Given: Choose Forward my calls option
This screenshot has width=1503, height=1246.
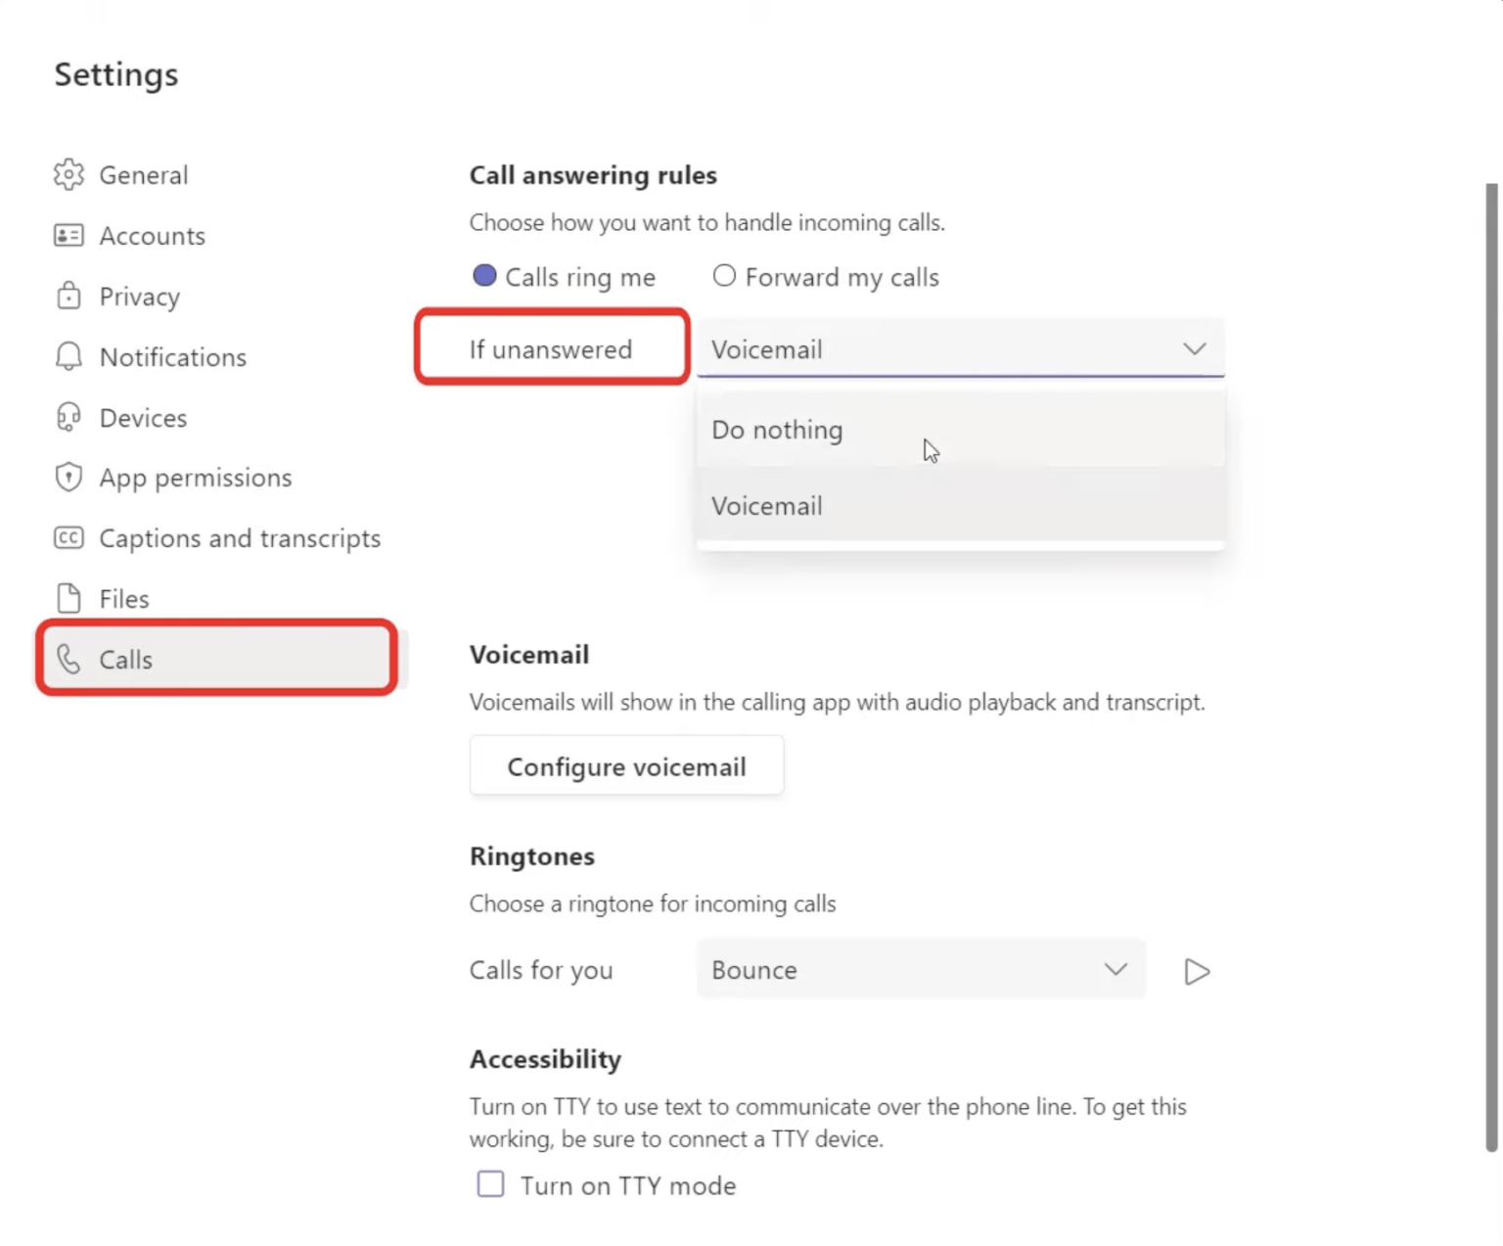Looking at the screenshot, I should click(724, 276).
